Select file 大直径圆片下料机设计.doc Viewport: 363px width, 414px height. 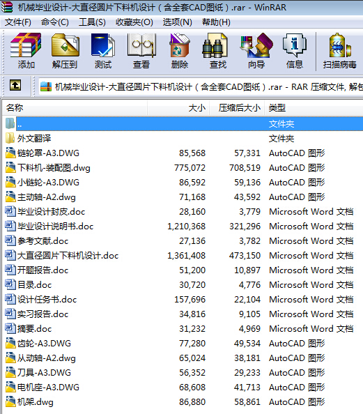[68, 255]
